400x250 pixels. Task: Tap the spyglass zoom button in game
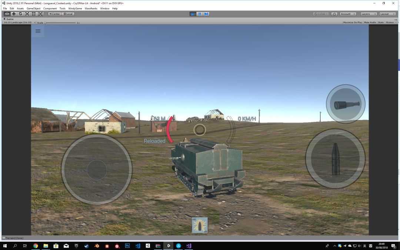click(346, 104)
